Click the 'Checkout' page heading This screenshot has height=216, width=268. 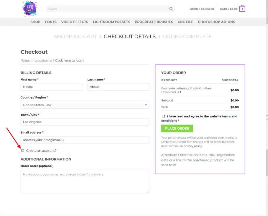34,52
